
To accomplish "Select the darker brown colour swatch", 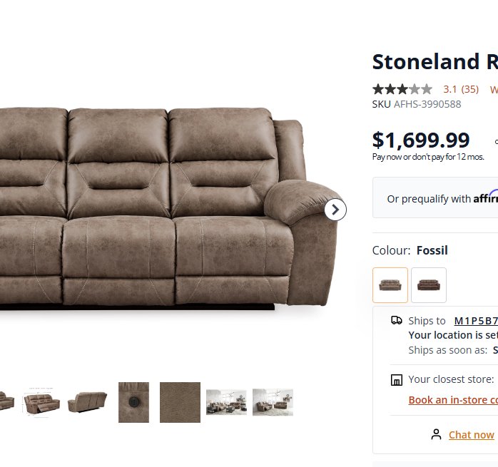I will click(x=429, y=285).
